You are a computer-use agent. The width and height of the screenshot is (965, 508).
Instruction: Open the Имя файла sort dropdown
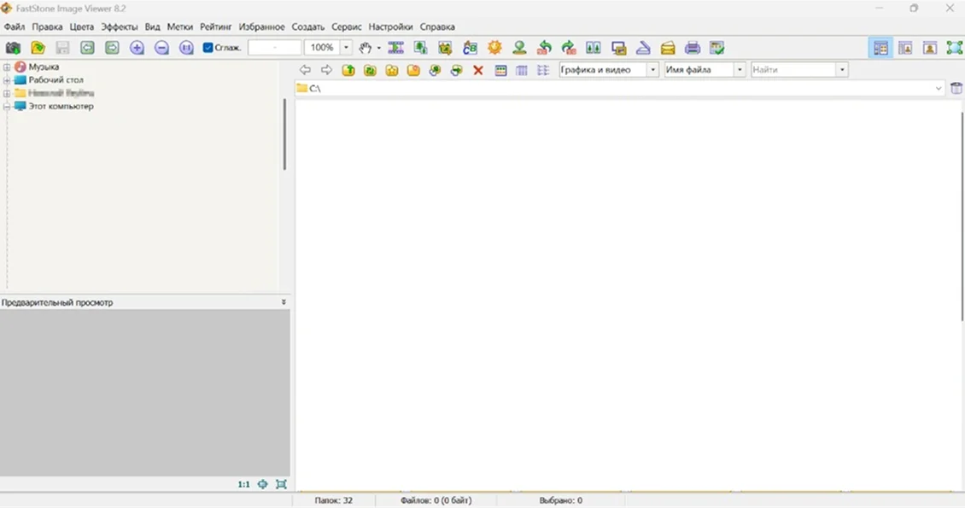coord(740,70)
